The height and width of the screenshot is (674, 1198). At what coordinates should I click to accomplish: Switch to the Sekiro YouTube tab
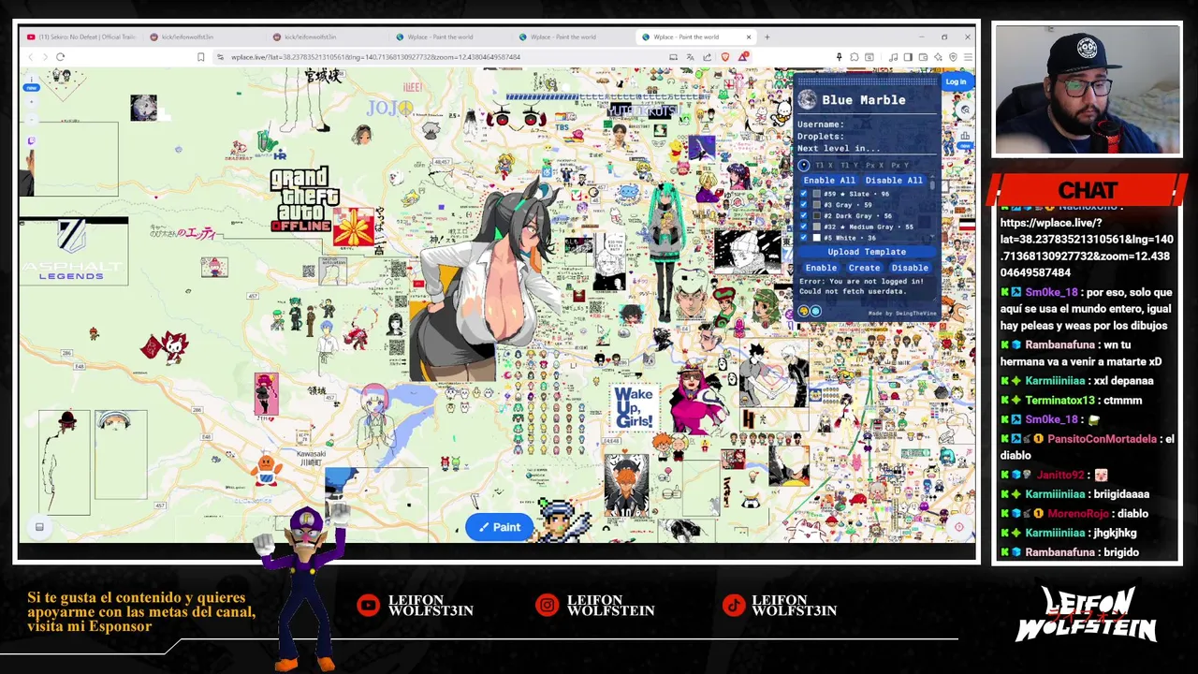[81, 37]
